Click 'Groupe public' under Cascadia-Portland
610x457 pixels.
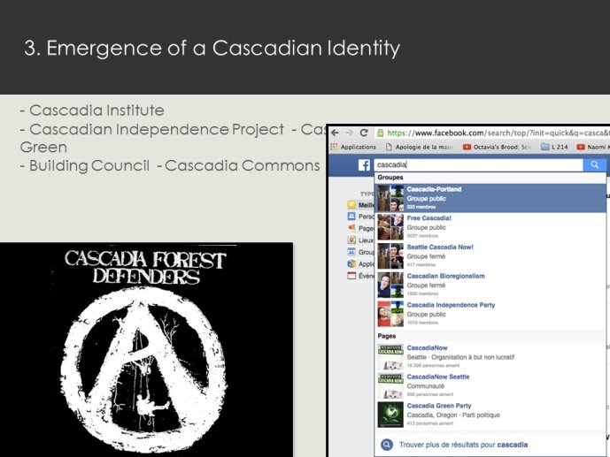427,198
